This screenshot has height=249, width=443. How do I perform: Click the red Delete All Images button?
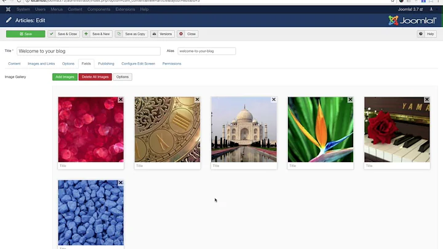pos(95,77)
